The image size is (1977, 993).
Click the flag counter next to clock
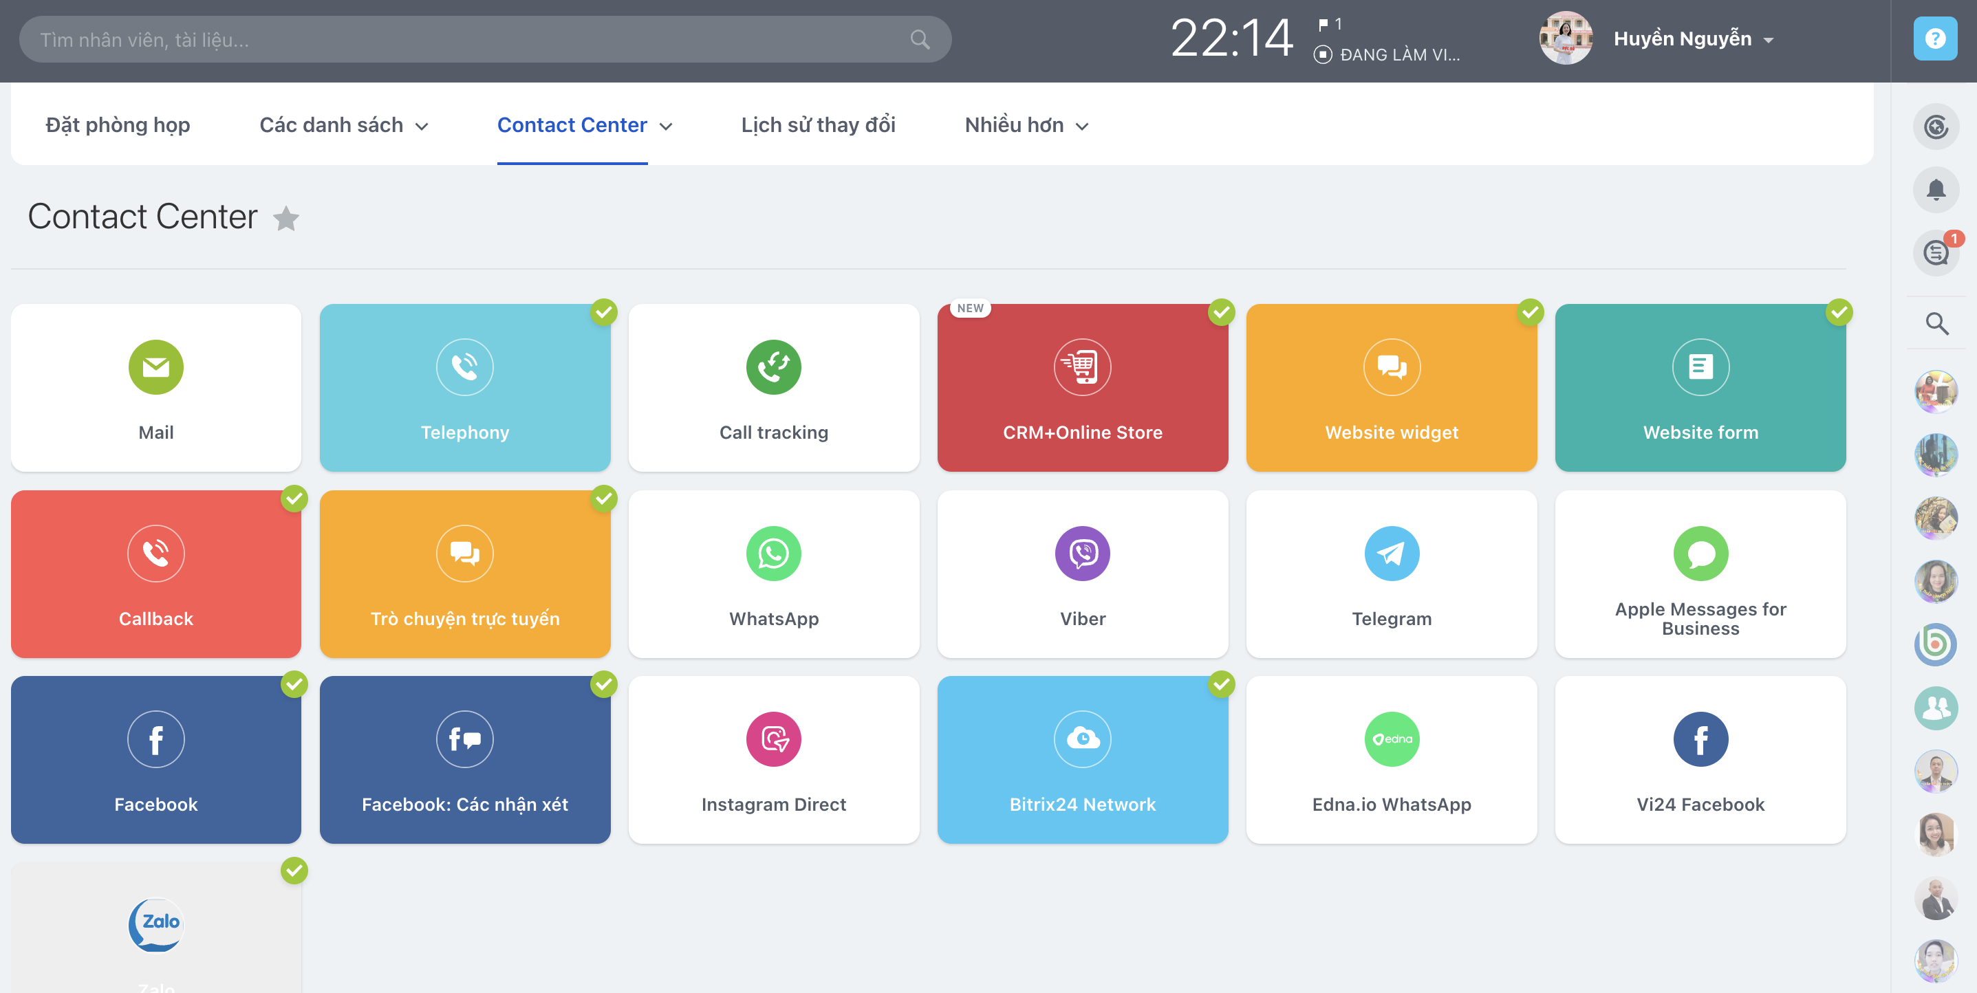click(x=1329, y=25)
